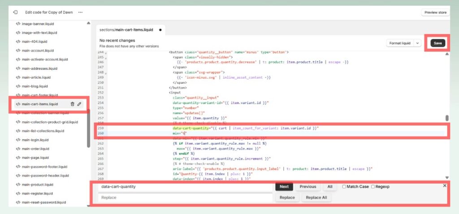
Task: Click 'No recent changes' heading
Action: [117, 40]
